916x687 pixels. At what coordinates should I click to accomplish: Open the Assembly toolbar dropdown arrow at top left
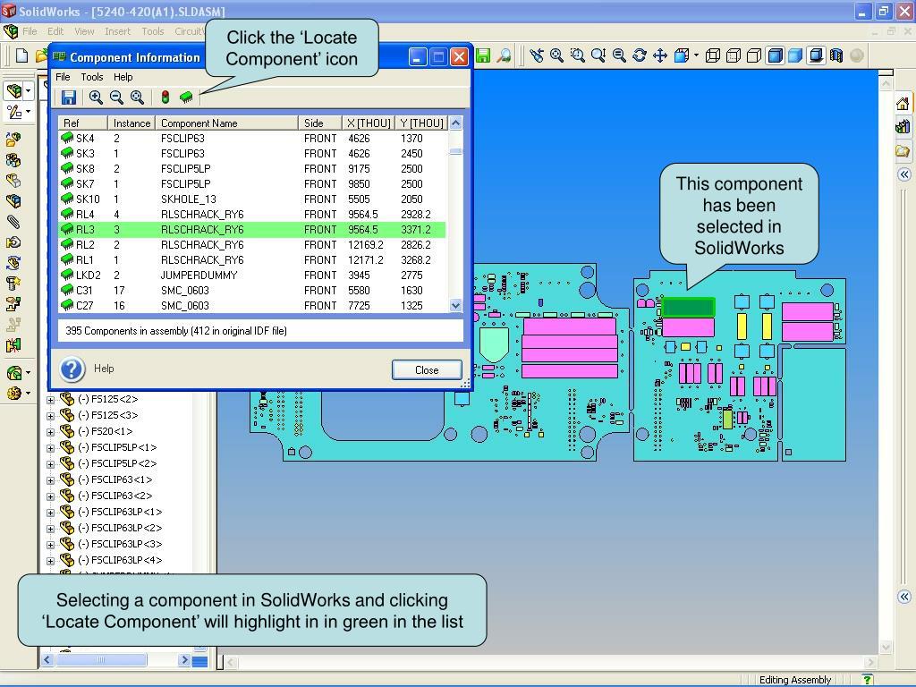pyautogui.click(x=28, y=90)
